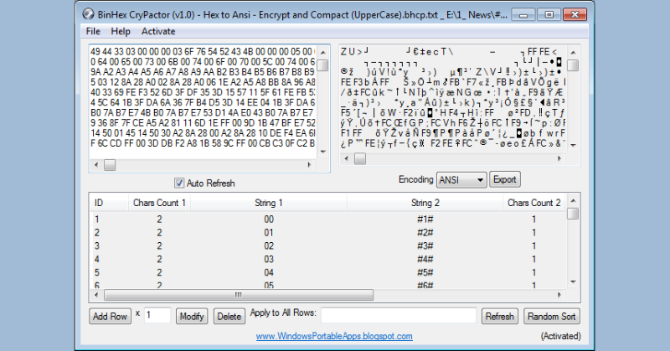670x351 pixels.
Task: Click the Random Sort button
Action: 552,317
